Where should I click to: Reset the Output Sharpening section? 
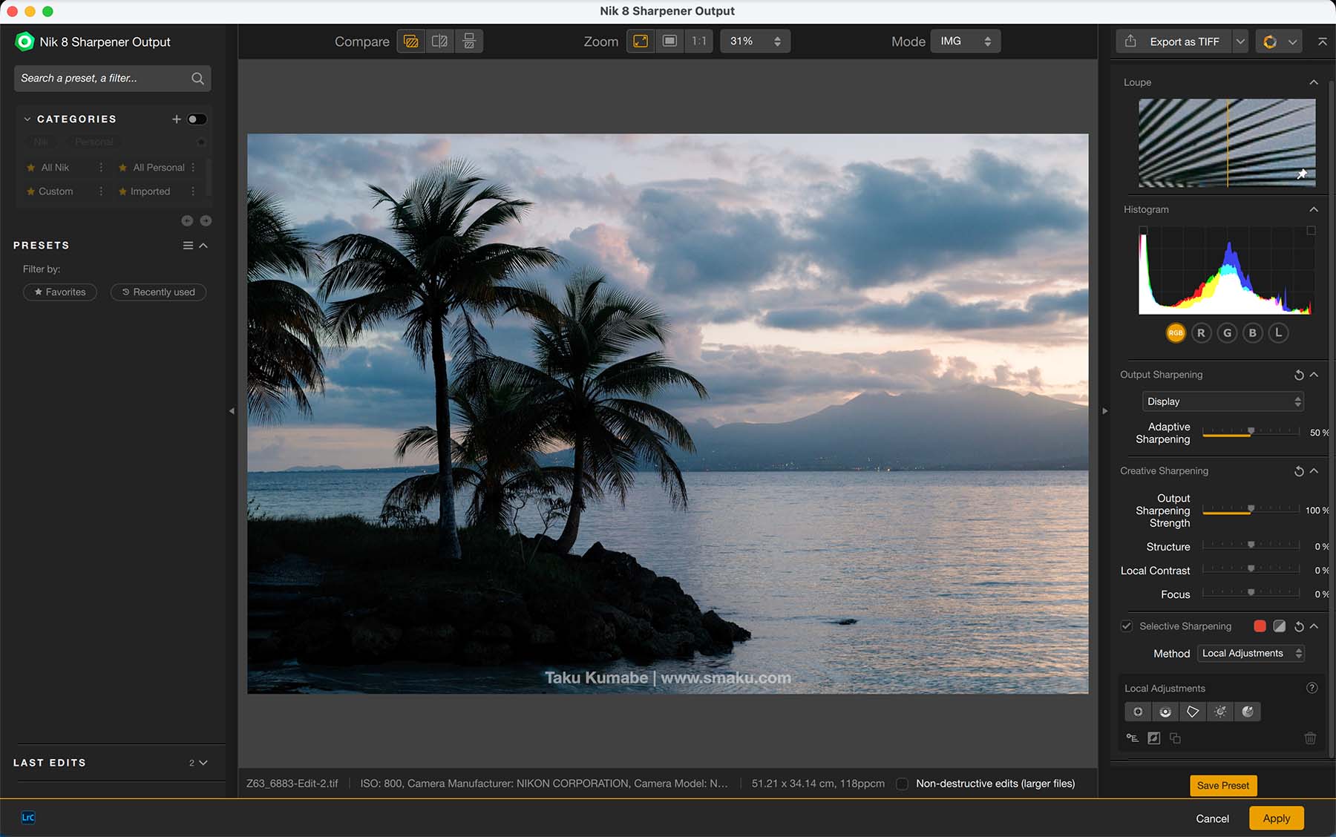click(1298, 375)
